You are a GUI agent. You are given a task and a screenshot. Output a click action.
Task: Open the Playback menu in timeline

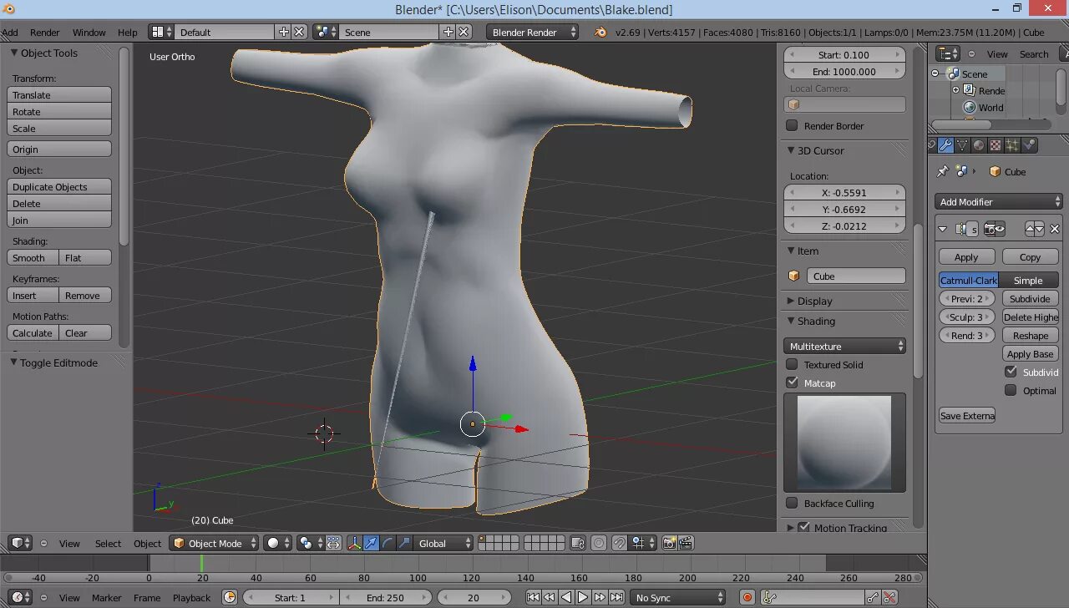(x=191, y=597)
